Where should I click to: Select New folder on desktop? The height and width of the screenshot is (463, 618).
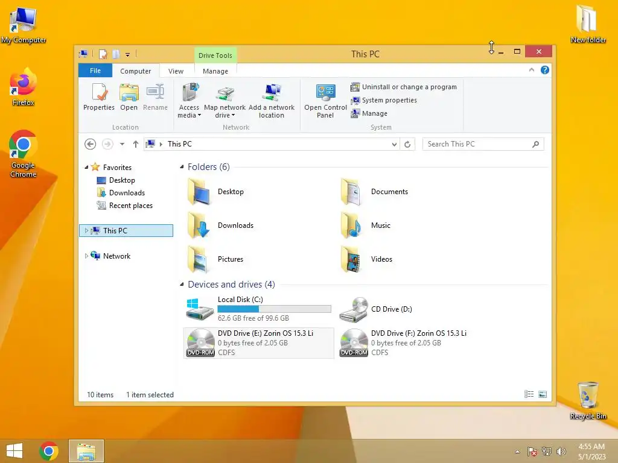pos(588,24)
